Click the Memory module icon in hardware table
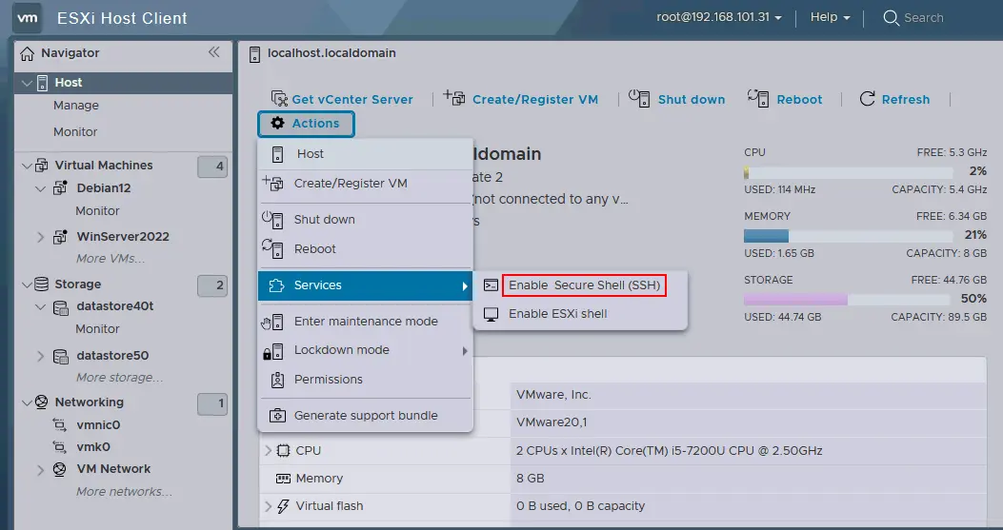The image size is (1003, 530). click(x=283, y=479)
